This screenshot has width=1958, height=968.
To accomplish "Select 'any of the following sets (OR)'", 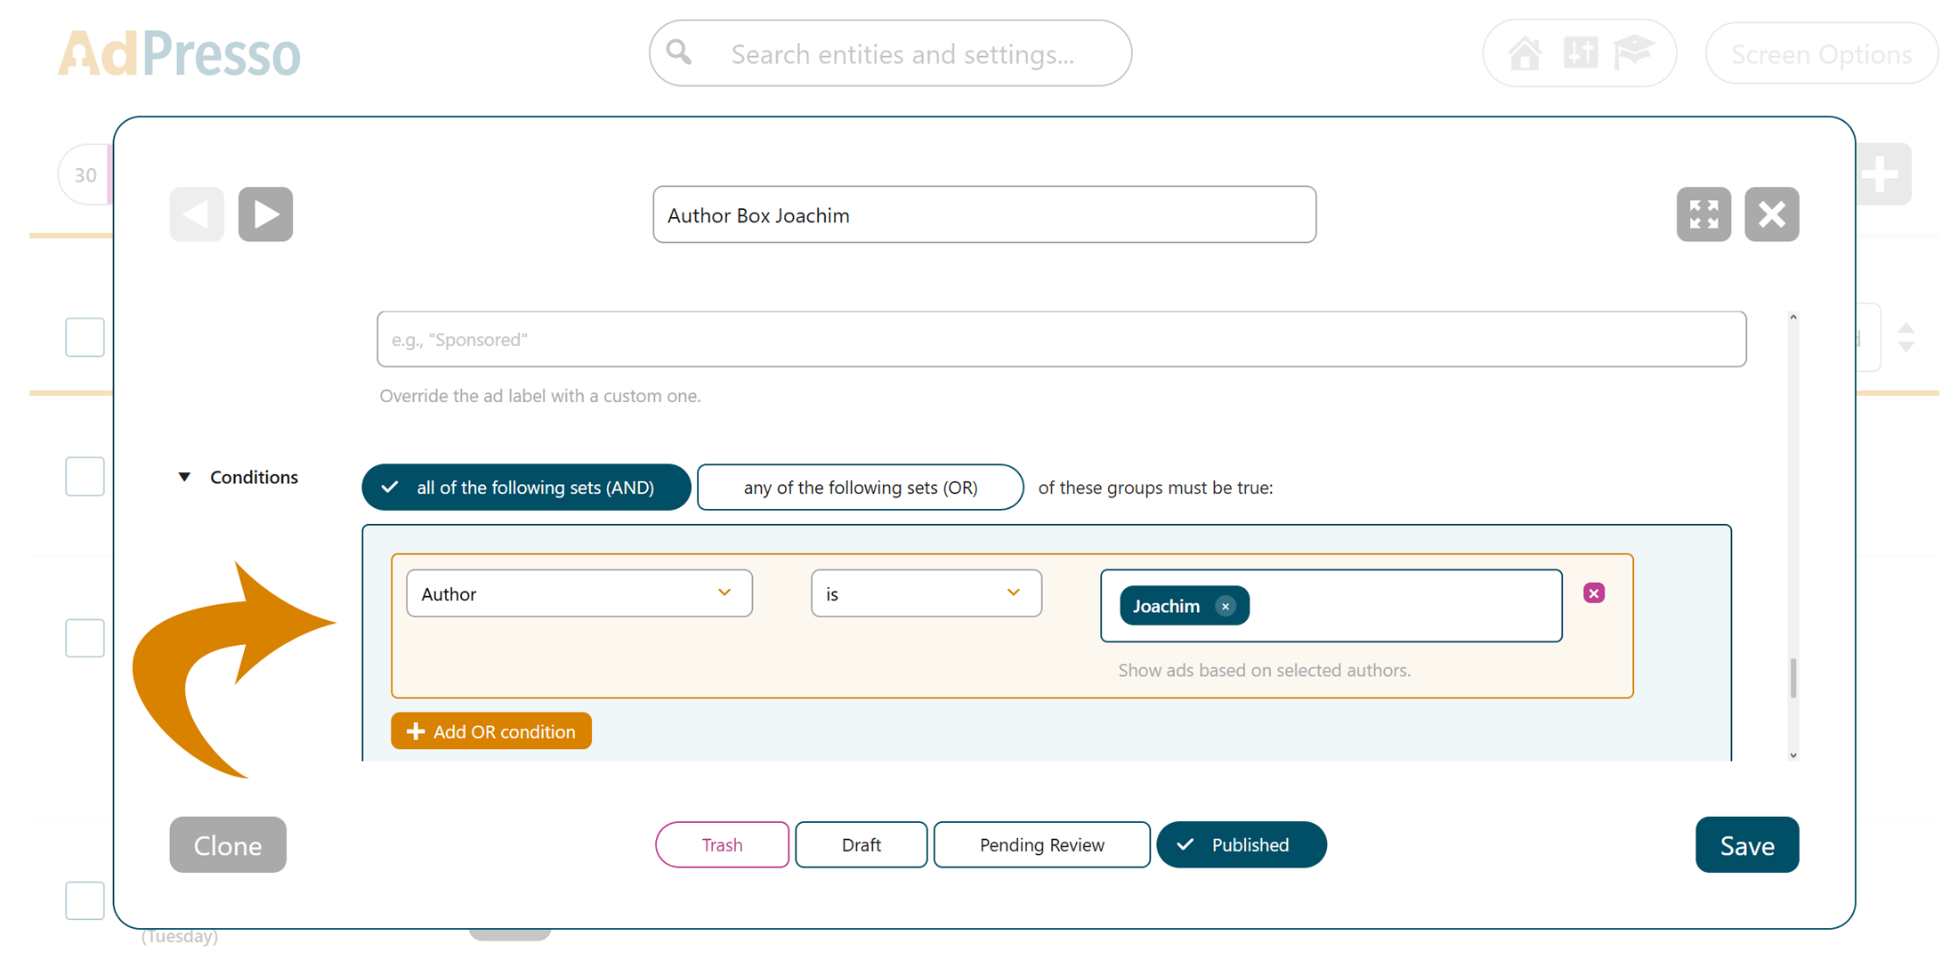I will [860, 488].
